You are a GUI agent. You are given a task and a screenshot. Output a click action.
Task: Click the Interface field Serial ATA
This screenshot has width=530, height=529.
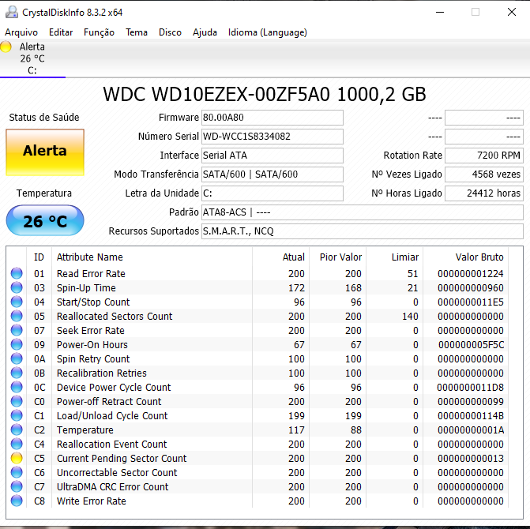pos(272,156)
